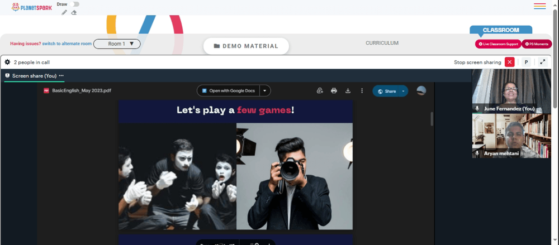The image size is (559, 245).
Task: Click the PDF viewer vertical scrollbar
Action: click(432, 119)
